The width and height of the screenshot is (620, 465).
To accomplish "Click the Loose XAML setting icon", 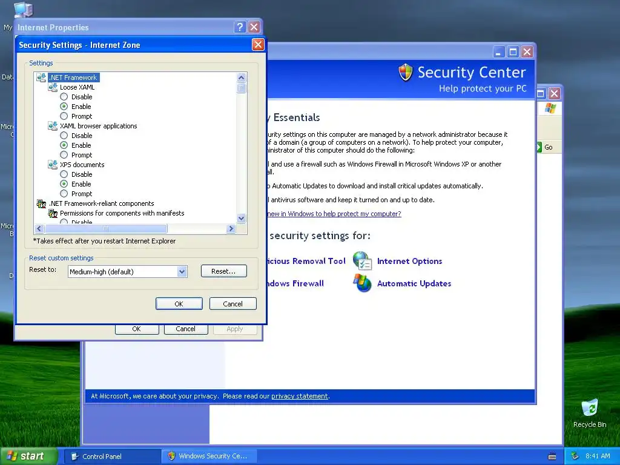I will click(53, 87).
